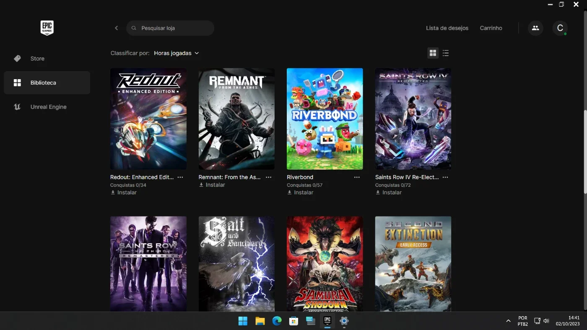Image resolution: width=587 pixels, height=330 pixels.
Task: Open Second Extinction cover art
Action: point(413,264)
